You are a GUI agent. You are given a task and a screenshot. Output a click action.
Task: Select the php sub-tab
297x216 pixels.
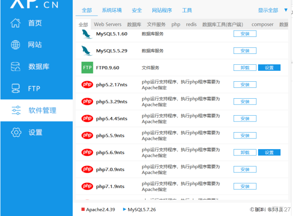pos(176,25)
